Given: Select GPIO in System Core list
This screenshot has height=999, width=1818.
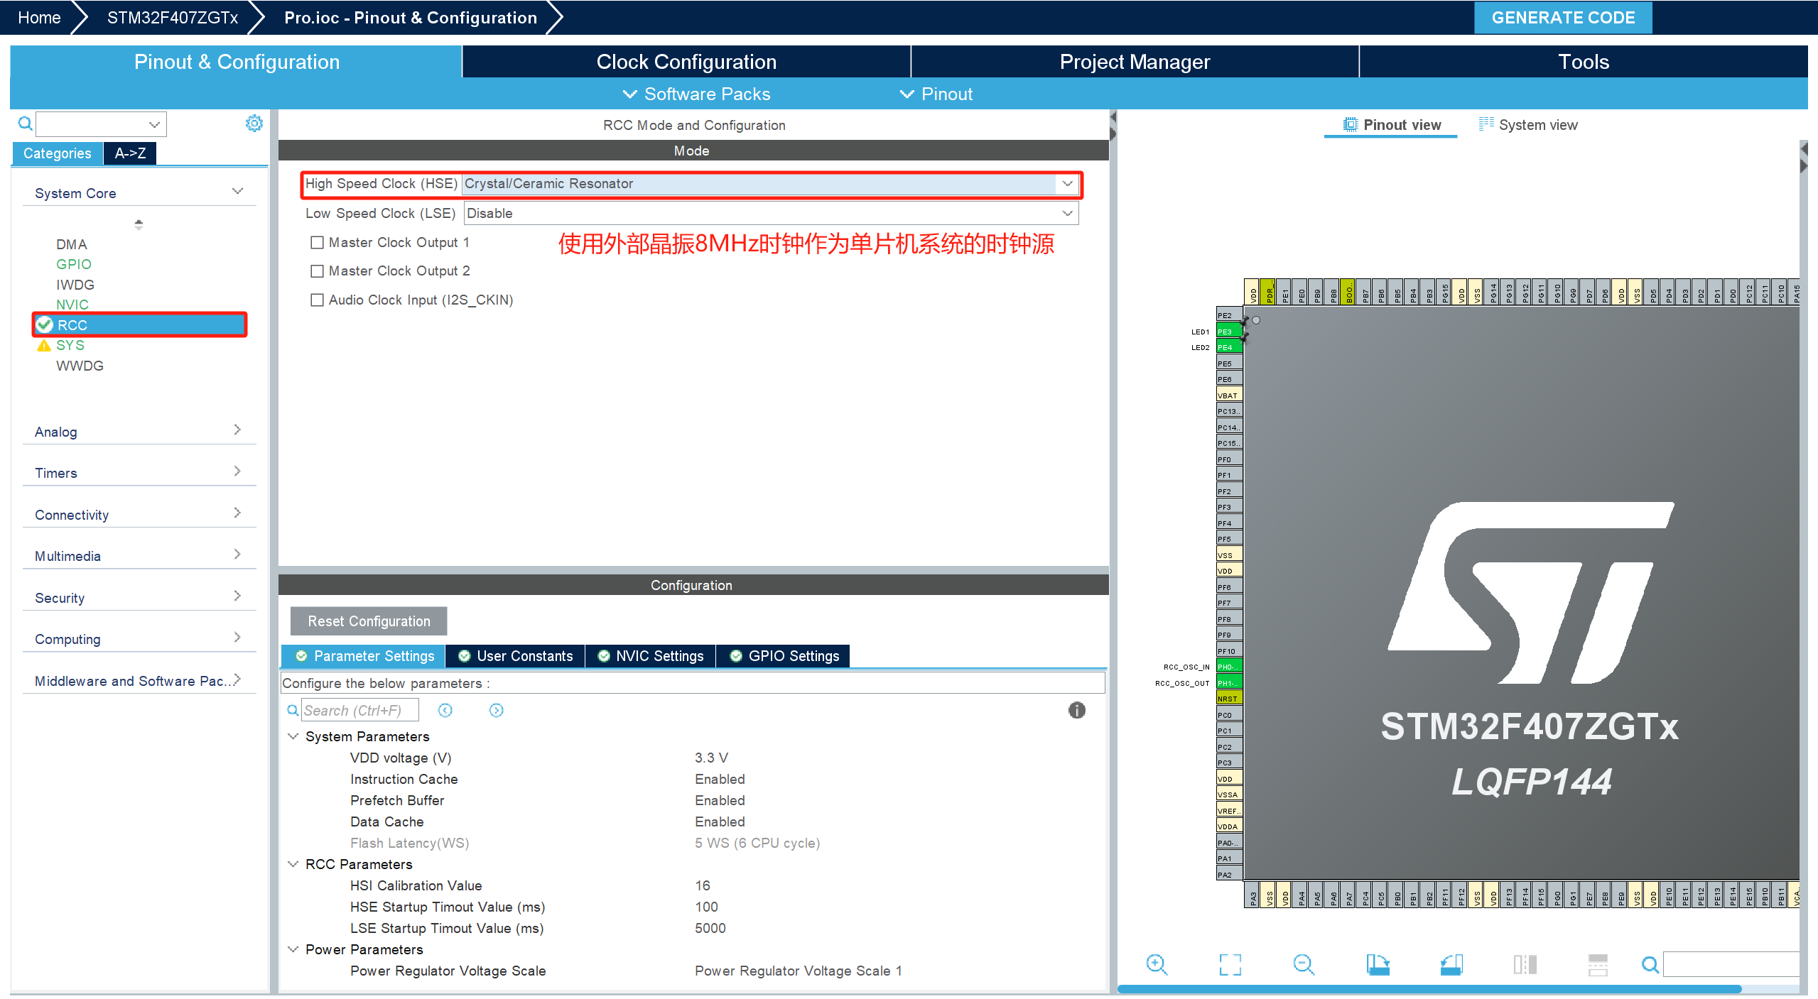Looking at the screenshot, I should [x=74, y=264].
